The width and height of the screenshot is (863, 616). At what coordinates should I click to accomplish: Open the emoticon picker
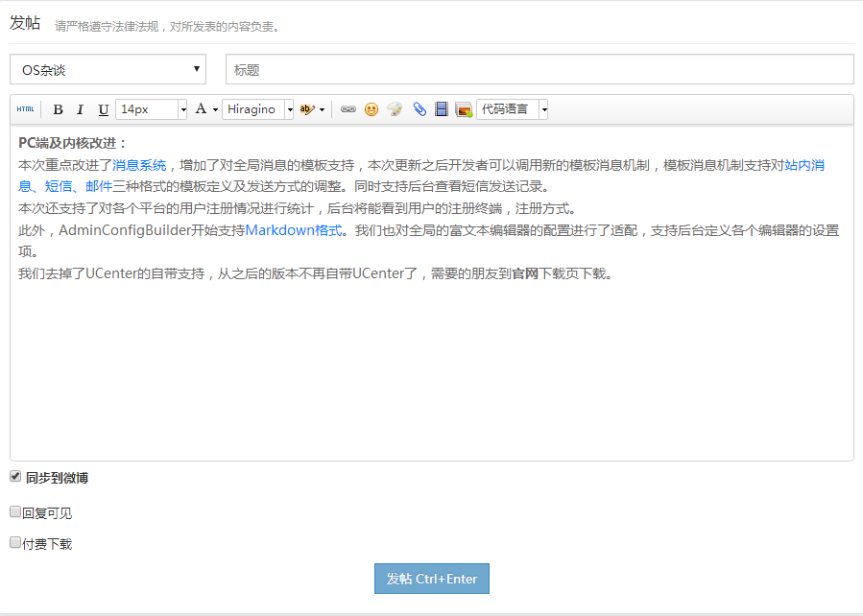click(372, 109)
